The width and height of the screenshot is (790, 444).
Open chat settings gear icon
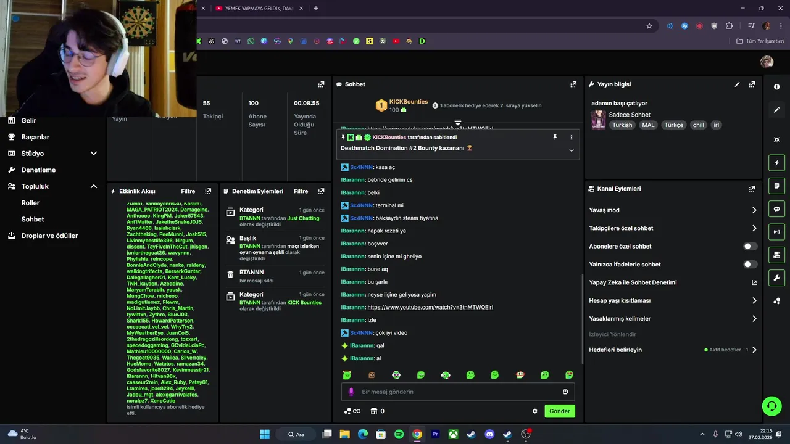pyautogui.click(x=534, y=411)
